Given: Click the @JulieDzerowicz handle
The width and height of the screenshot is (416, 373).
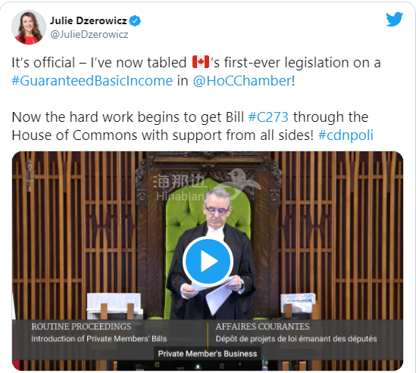Looking at the screenshot, I should click(89, 35).
